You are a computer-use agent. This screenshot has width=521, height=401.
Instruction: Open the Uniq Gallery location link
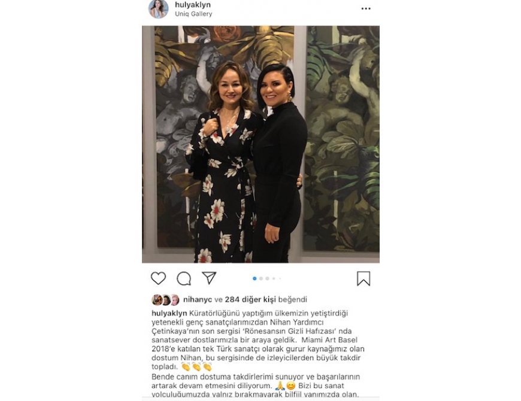click(x=193, y=14)
